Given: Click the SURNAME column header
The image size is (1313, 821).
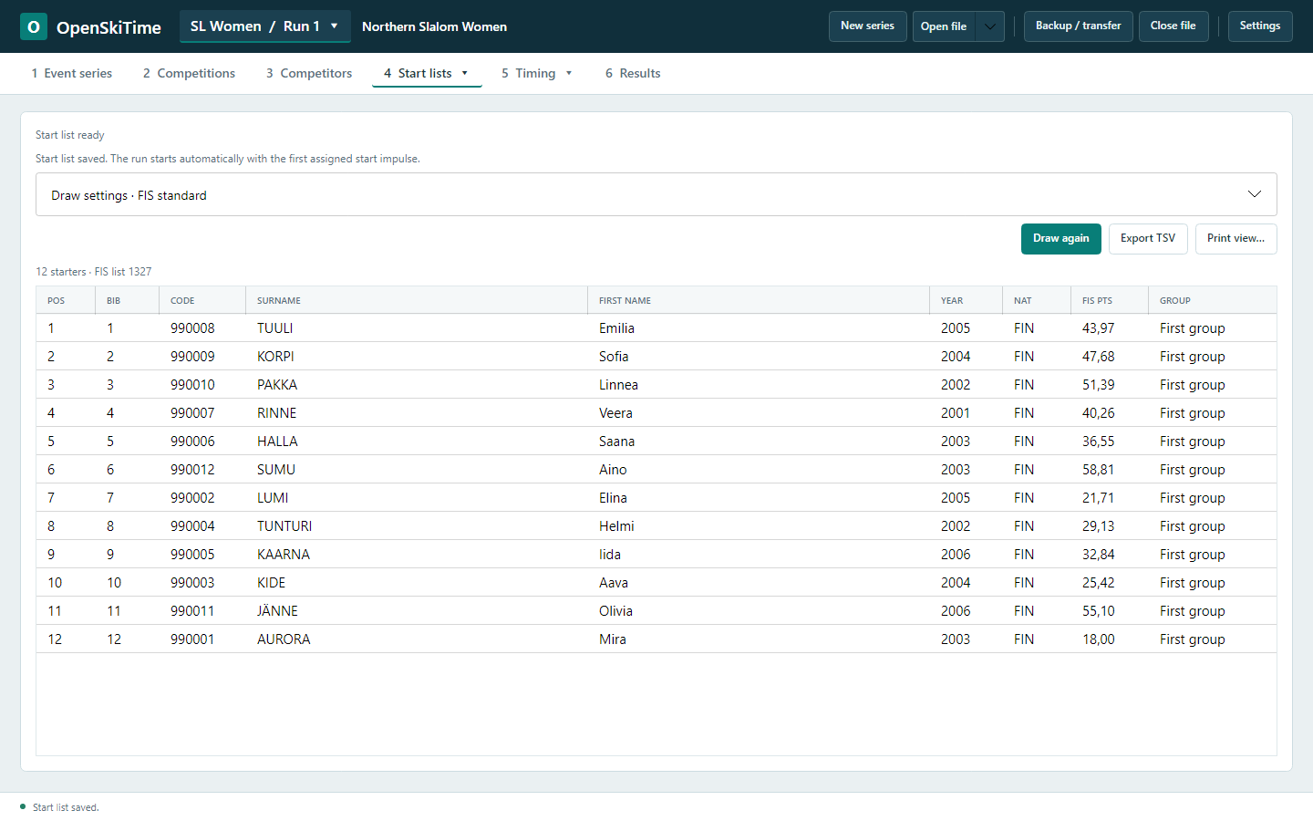Looking at the screenshot, I should coord(279,300).
